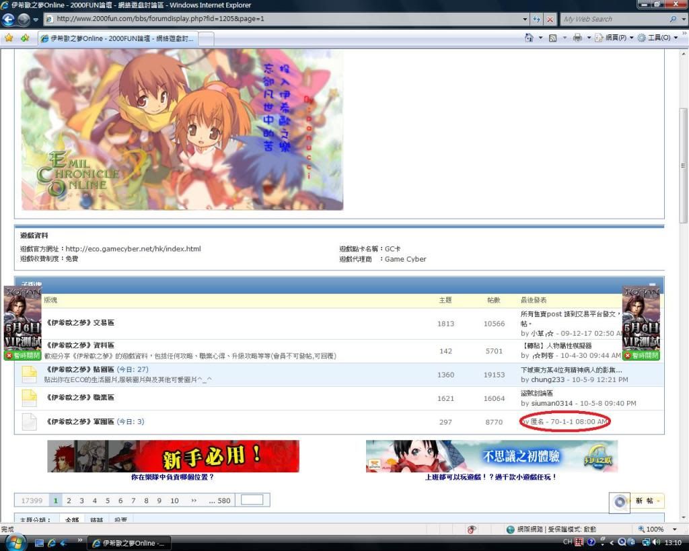This screenshot has height=551, width=689.
Task: Collapse the sub-forum section header
Action: point(652,285)
